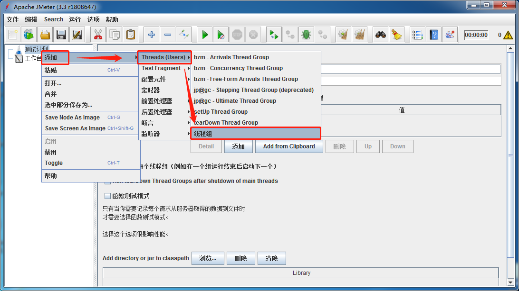
Task: Expand the 断言 submenu
Action: (x=164, y=123)
